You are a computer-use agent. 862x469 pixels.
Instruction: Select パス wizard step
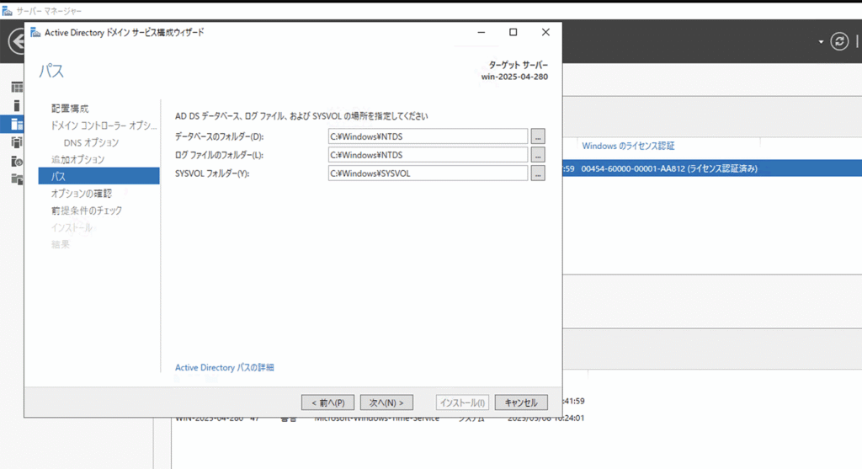(99, 176)
